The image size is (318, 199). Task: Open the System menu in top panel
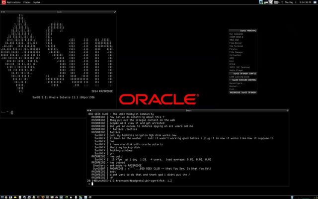click(37, 2)
